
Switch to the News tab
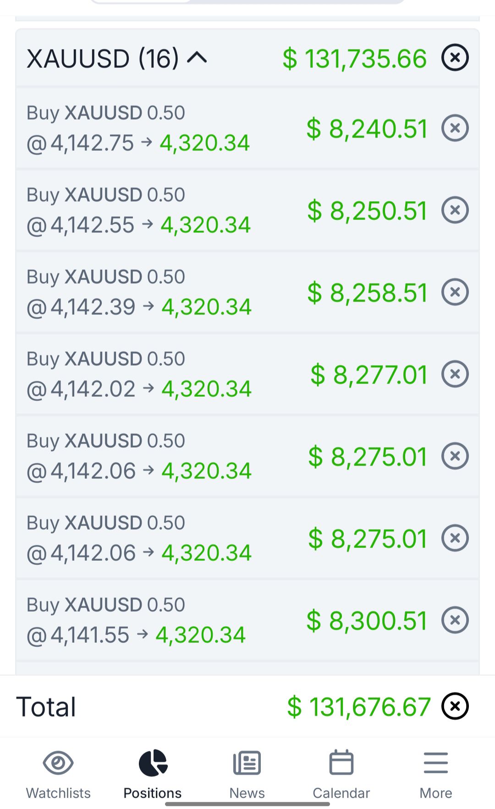247,774
